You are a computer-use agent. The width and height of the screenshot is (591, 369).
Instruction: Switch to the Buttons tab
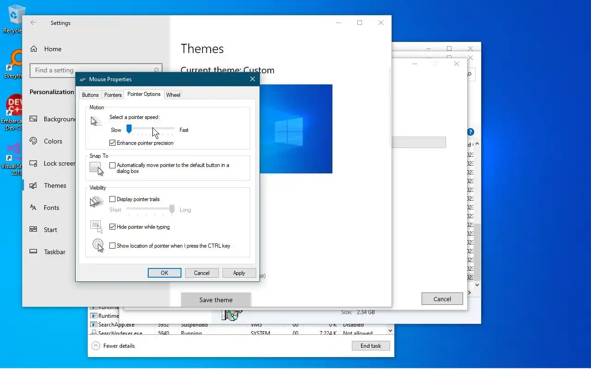(x=90, y=95)
